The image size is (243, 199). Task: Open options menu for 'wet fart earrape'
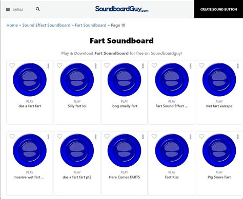238,66
